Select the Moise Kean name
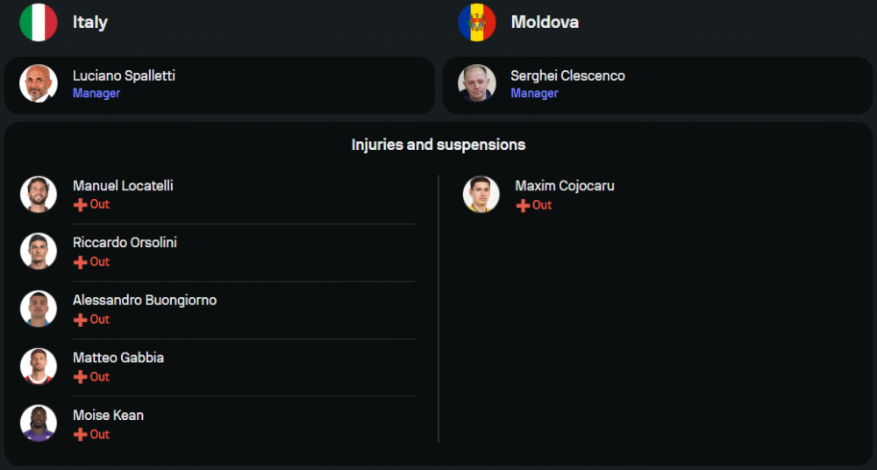877x470 pixels. [x=108, y=415]
